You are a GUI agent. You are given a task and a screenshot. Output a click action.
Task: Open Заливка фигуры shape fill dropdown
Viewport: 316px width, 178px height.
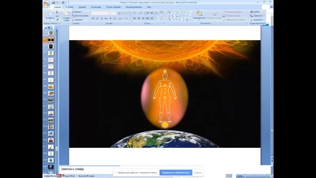233,12
